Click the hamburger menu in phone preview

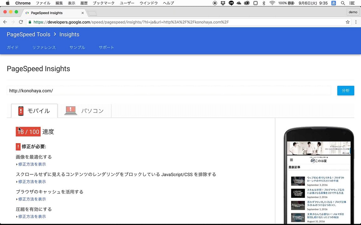tap(291, 160)
